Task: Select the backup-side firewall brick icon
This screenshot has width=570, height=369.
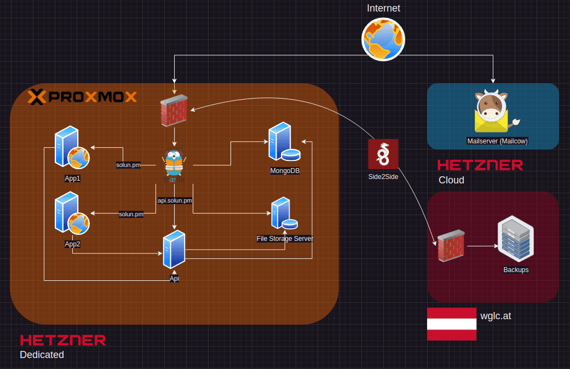Action: pos(451,246)
